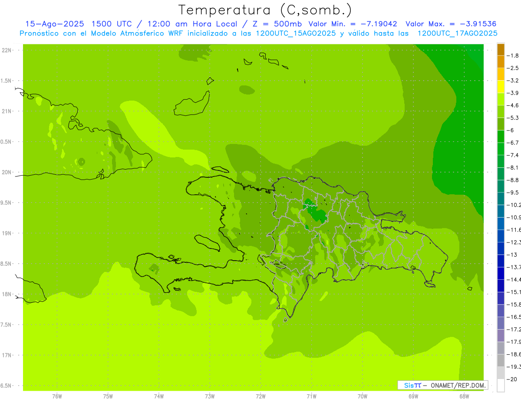This screenshot has width=521, height=402.
Task: Click the "70W" longitude label
Action: 363,397
